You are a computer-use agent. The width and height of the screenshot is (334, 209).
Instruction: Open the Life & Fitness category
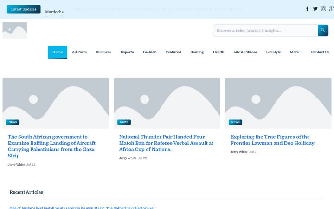tap(245, 52)
